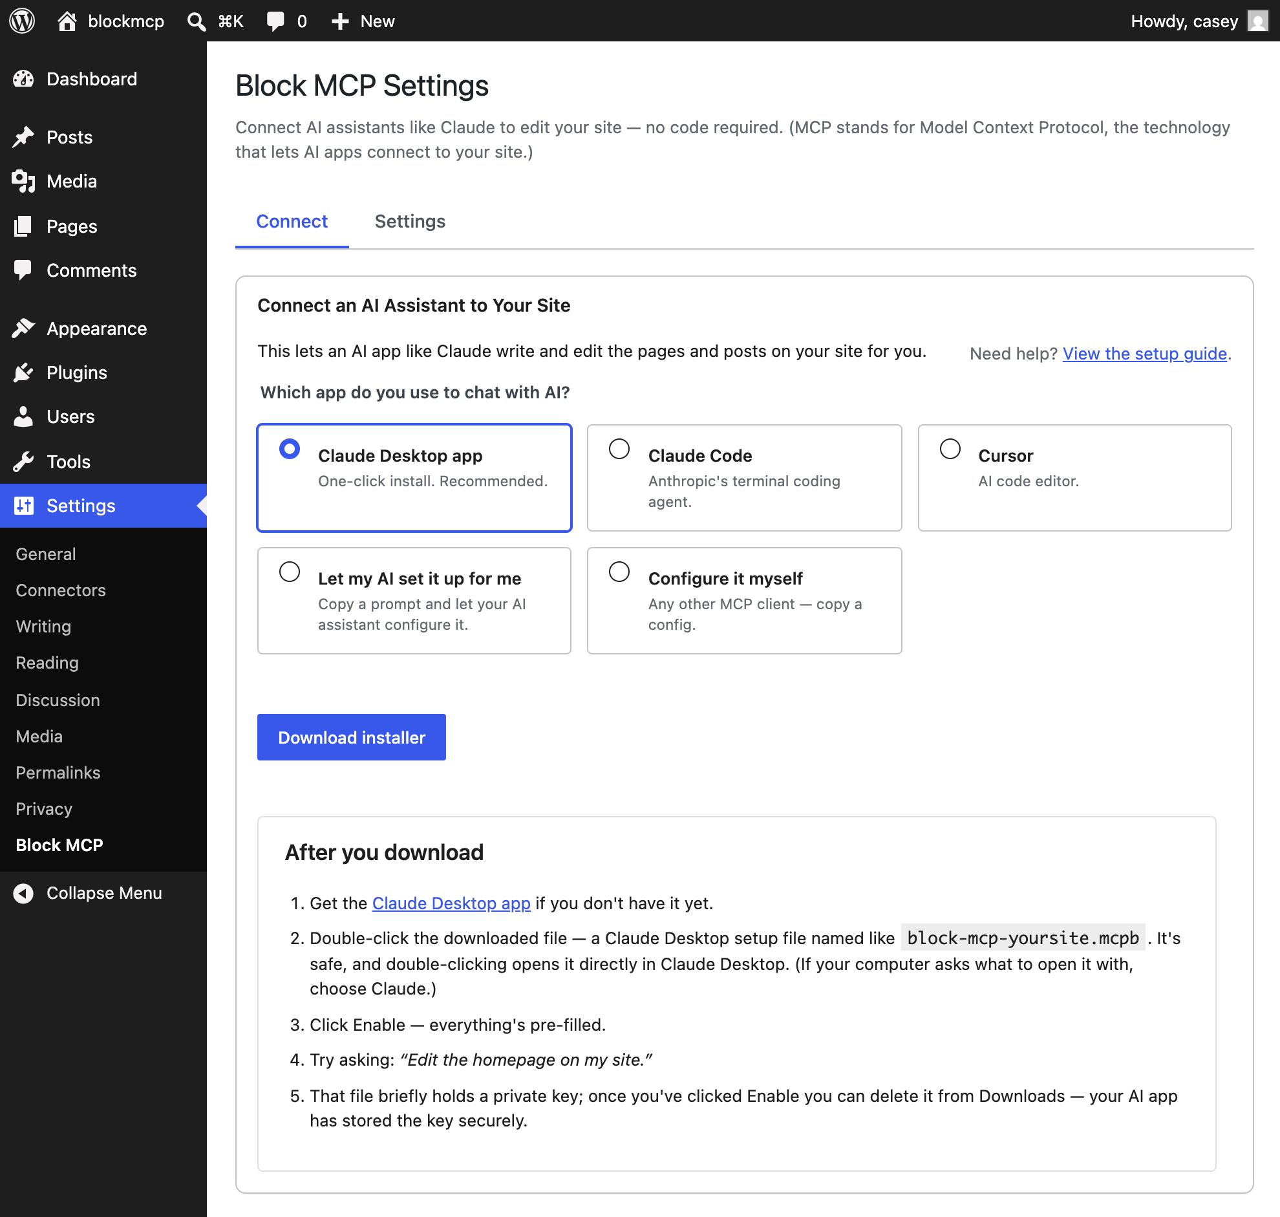Select the Claude Desktop app radio button

[289, 449]
